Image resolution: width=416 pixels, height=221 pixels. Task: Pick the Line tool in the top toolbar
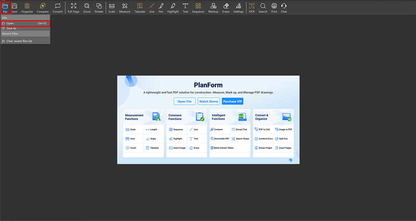(152, 8)
